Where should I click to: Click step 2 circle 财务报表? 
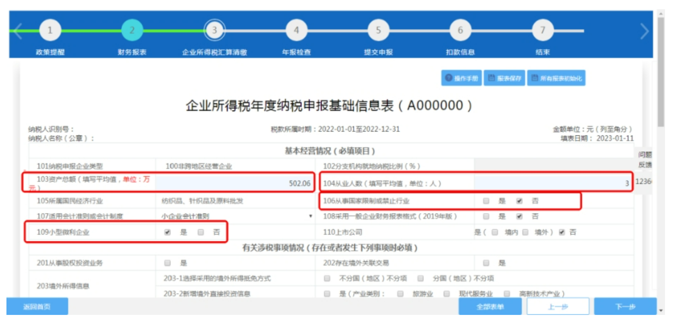coord(132,30)
